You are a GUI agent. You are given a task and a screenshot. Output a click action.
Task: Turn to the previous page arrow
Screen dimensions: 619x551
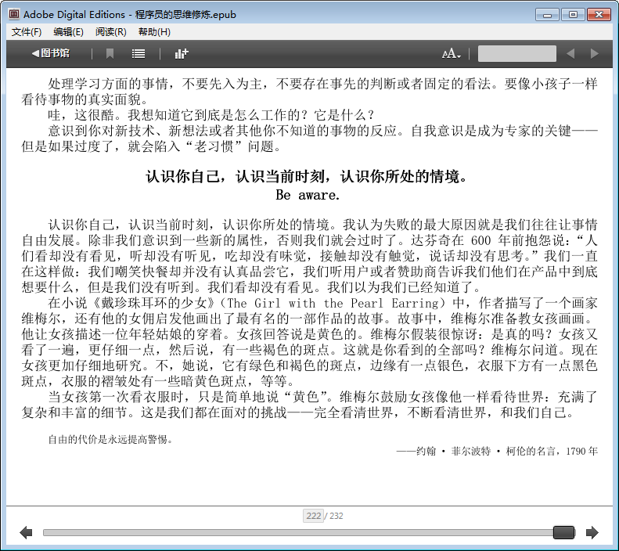[x=26, y=533]
